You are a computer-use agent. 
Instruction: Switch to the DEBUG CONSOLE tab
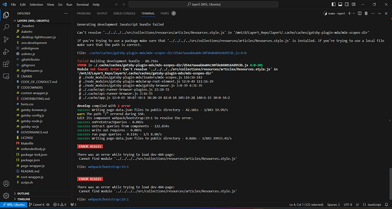point(124,14)
